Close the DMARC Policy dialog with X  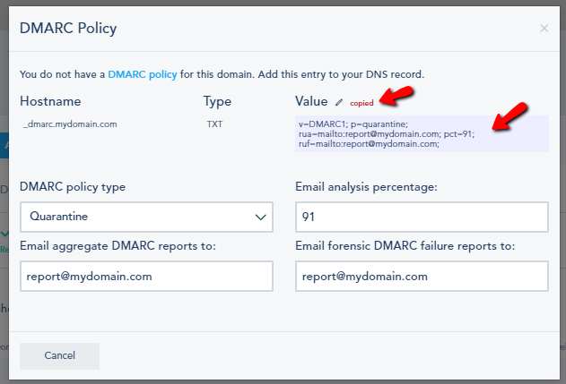pos(544,29)
